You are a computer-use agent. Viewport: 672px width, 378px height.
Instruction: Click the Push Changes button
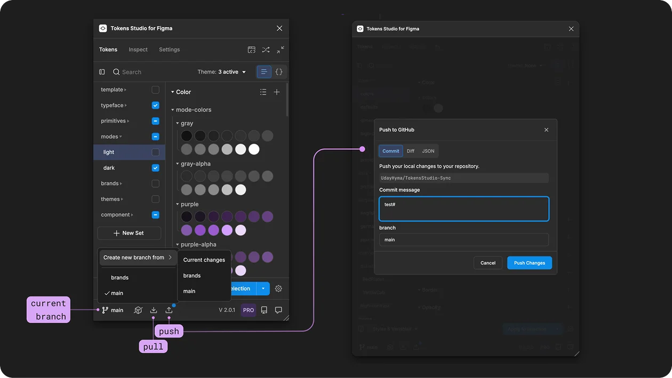tap(529, 263)
